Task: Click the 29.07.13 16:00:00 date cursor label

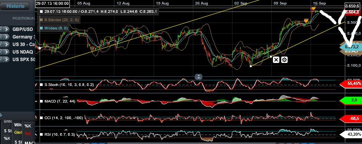Action: (x=52, y=3)
